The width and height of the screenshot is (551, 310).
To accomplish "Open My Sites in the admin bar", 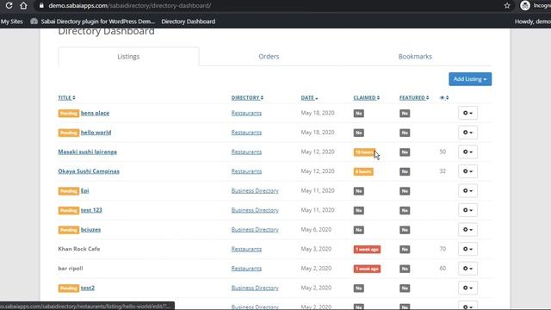I will [11, 22].
